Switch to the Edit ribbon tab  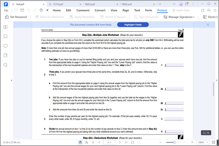[x=68, y=10]
